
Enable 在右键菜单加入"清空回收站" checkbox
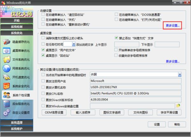(43, 14)
